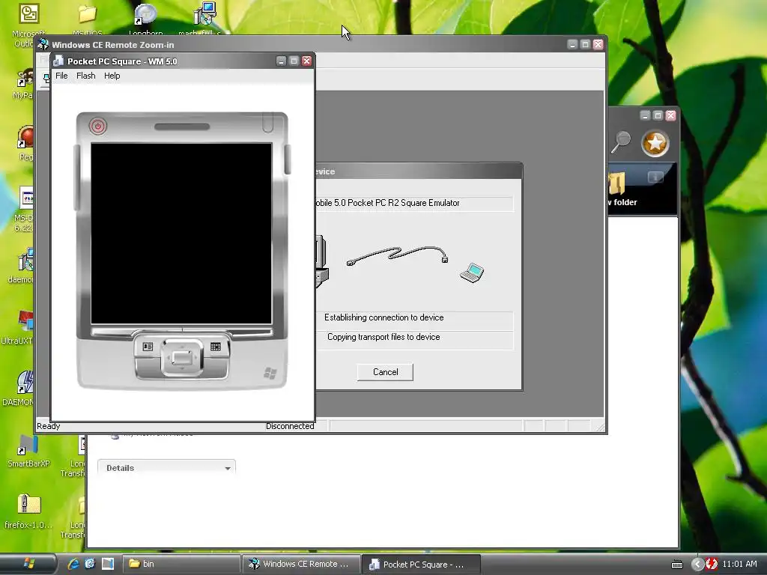Open the File menu in Pocket PC emulator
This screenshot has width=767, height=575.
click(x=61, y=76)
